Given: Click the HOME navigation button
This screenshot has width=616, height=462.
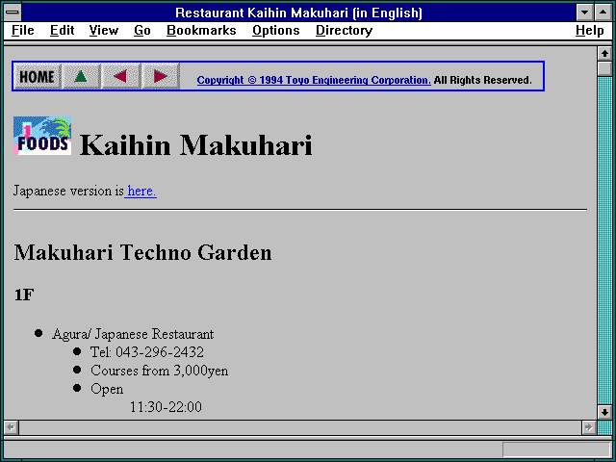Looking at the screenshot, I should tap(38, 76).
